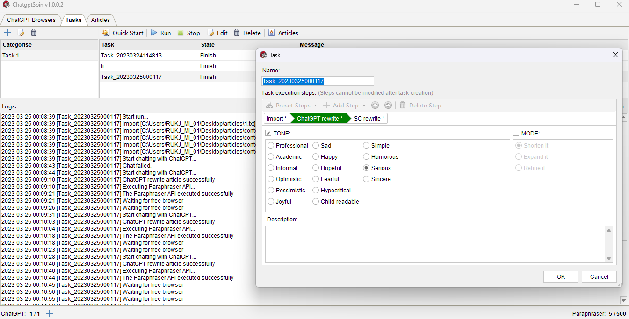Viewport: 629px width, 319px height.
Task: Choose the Academic tone option
Action: point(285,157)
